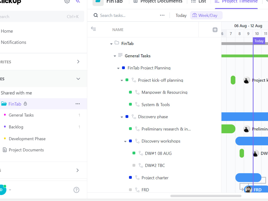
Task: Switch to the List view tab
Action: (198, 2)
